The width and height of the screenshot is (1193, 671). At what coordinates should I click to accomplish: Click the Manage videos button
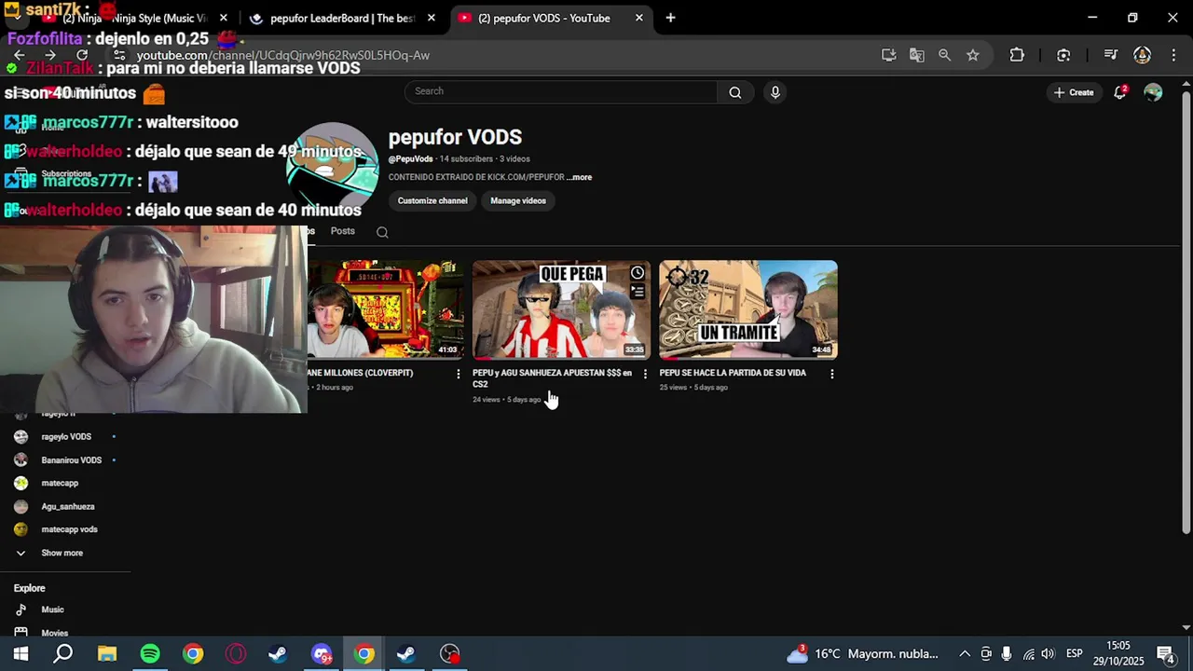[518, 200]
